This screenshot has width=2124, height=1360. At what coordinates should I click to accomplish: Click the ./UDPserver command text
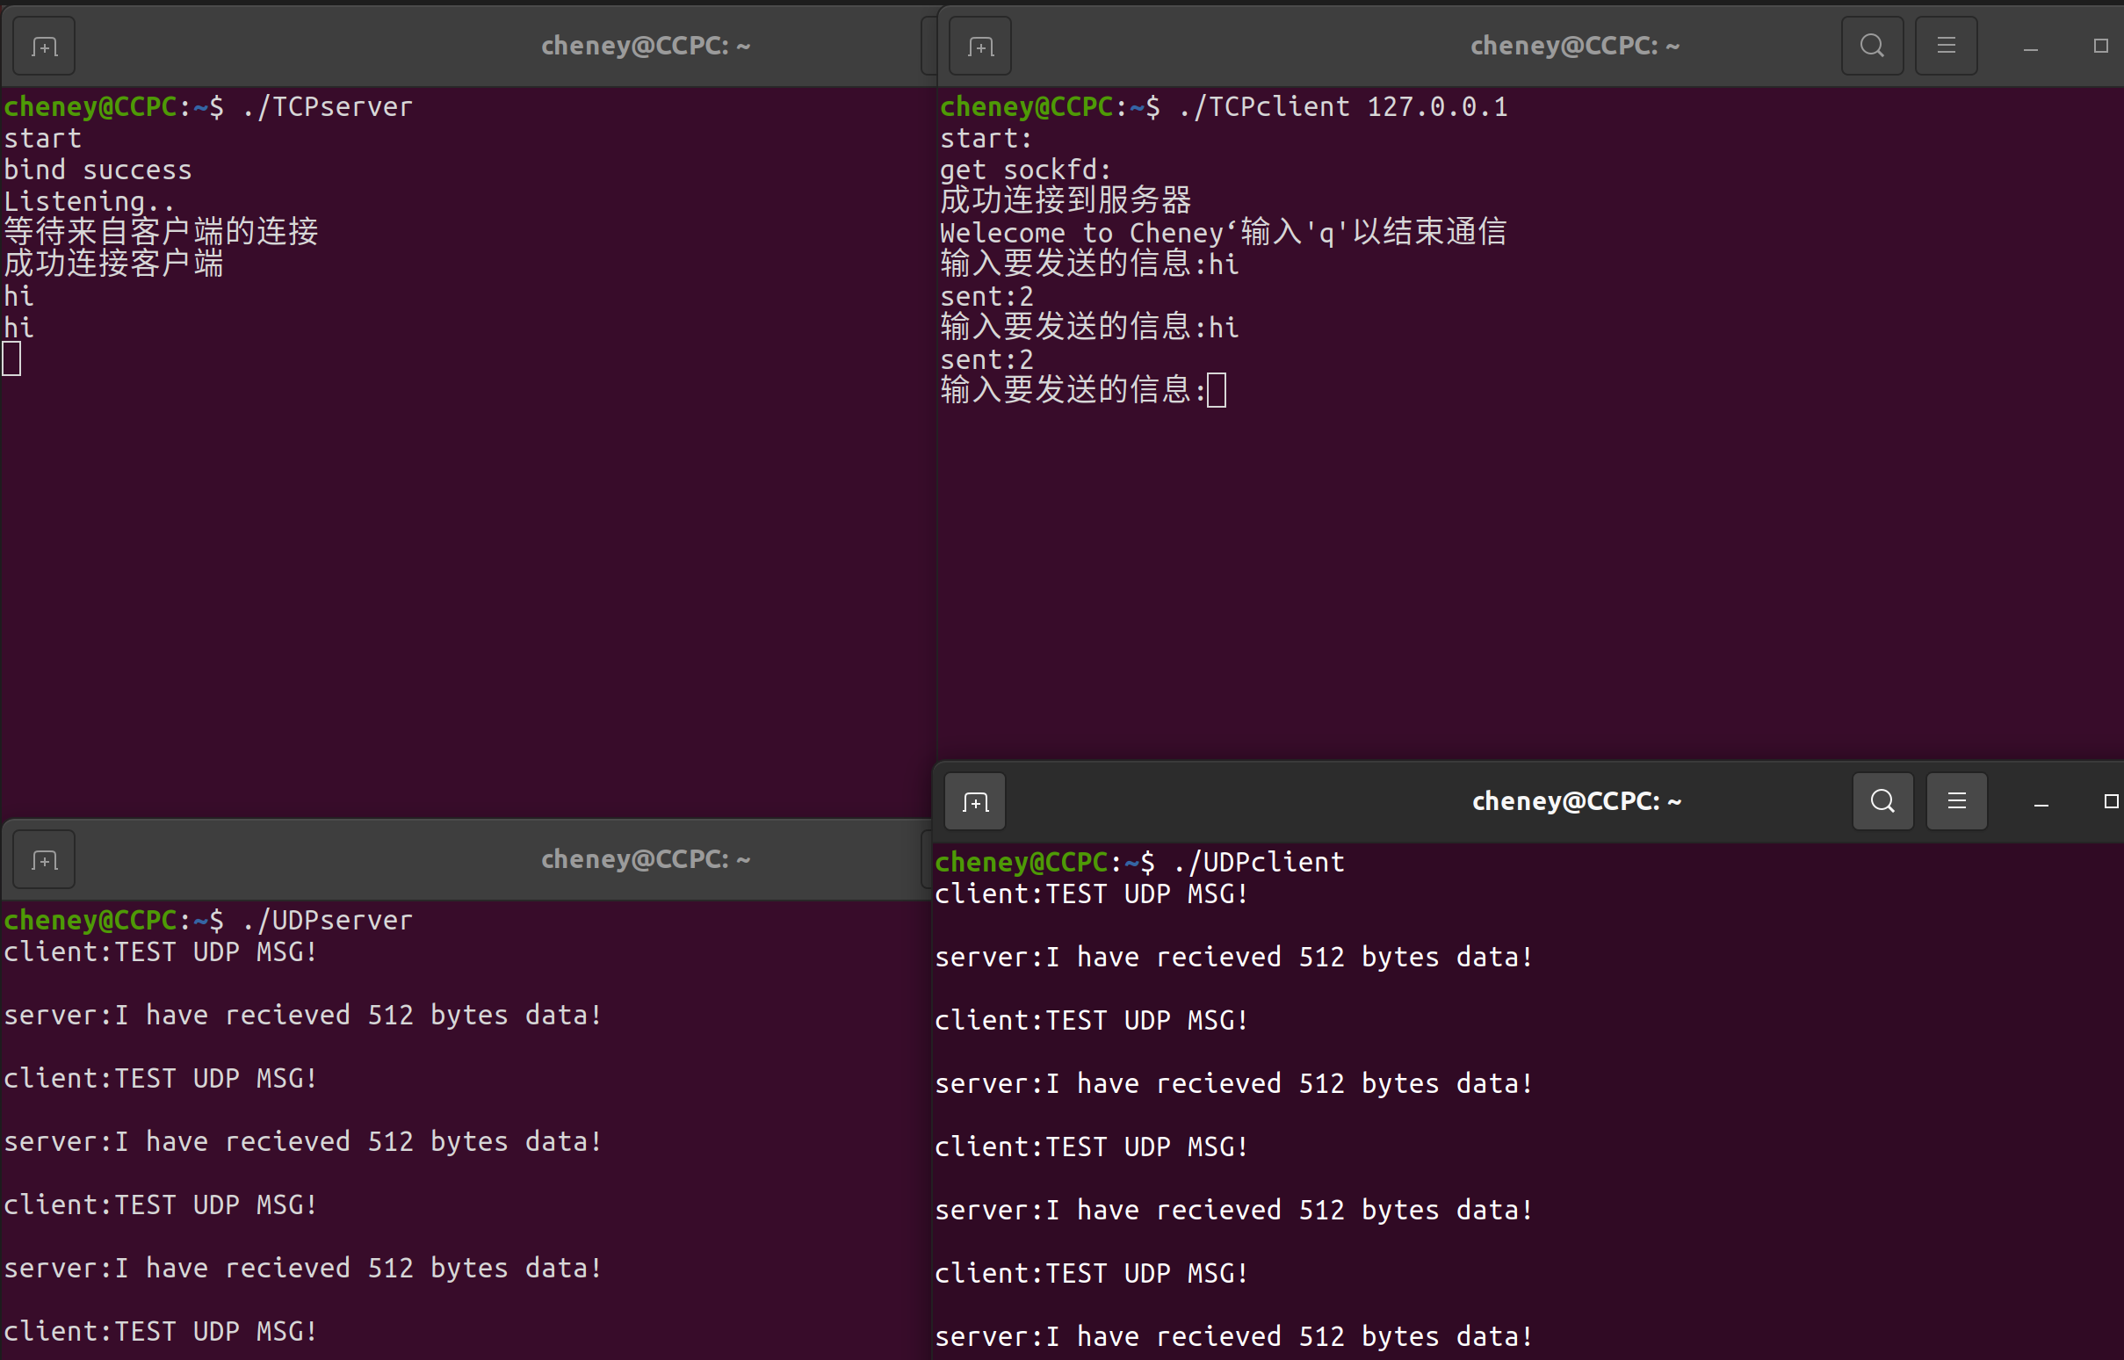(327, 920)
